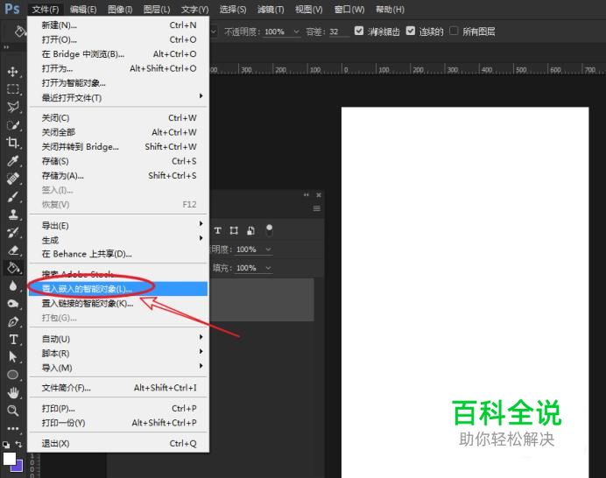Click the white document canvas
This screenshot has height=478, width=606.
pos(465,292)
